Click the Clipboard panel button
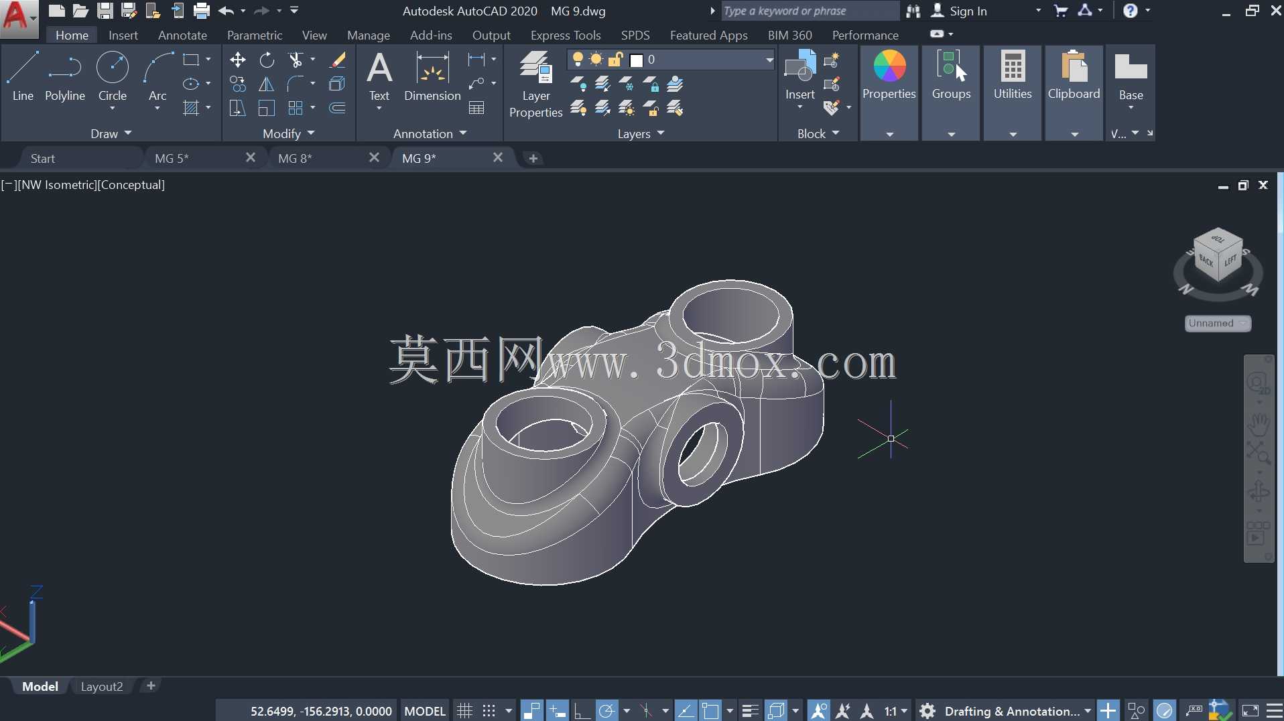Screen dimensions: 1284x721 1074,92
